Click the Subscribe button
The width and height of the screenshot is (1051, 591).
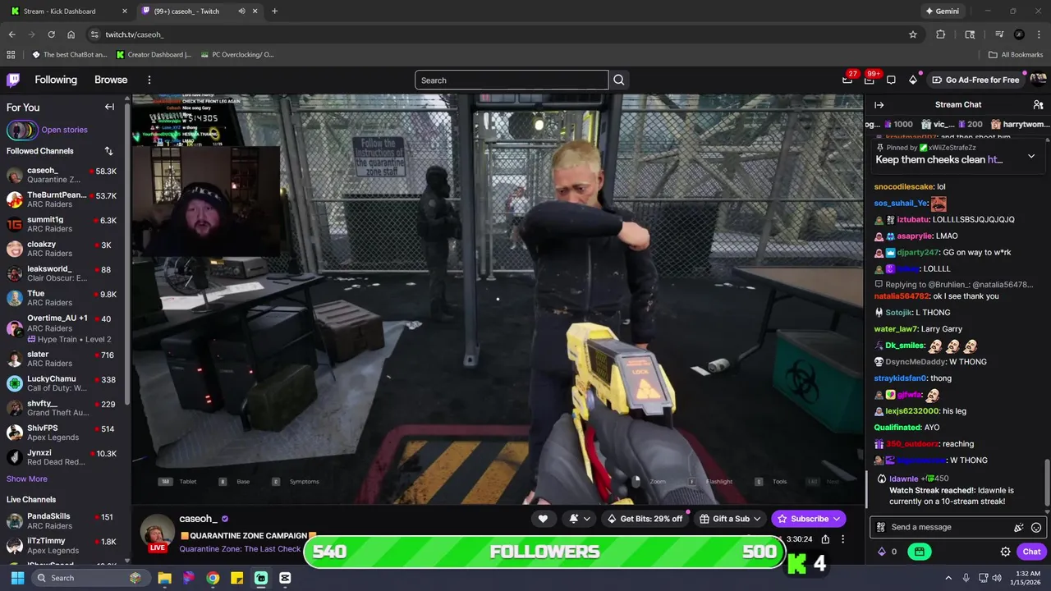coord(809,519)
